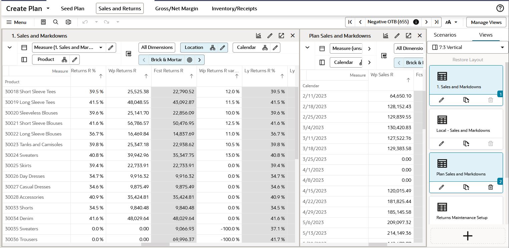Open the Create Plan dropdown arrow

(x=48, y=8)
